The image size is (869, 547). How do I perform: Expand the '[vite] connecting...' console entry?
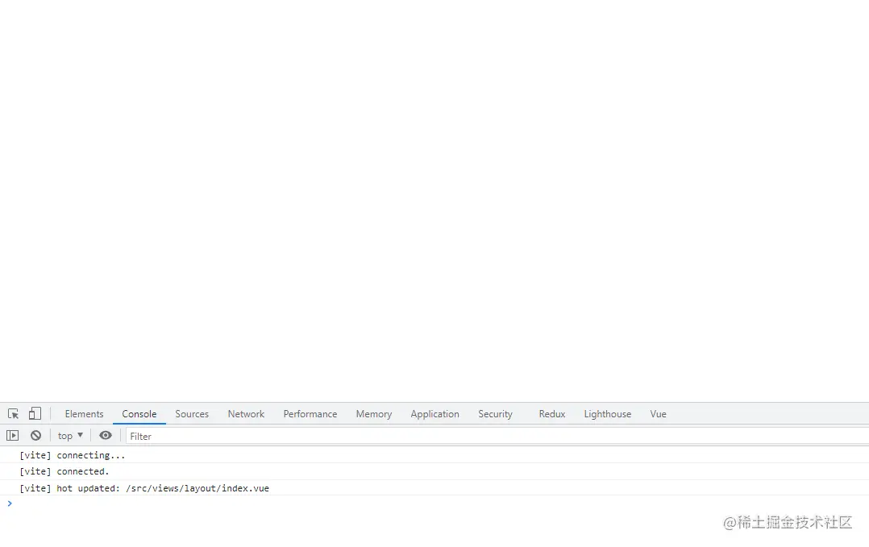[x=89, y=455]
